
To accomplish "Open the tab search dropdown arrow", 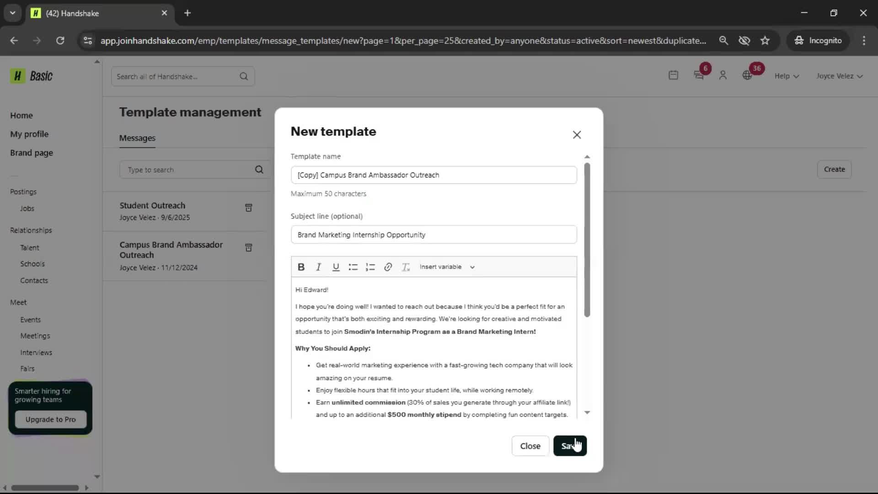I will [12, 13].
